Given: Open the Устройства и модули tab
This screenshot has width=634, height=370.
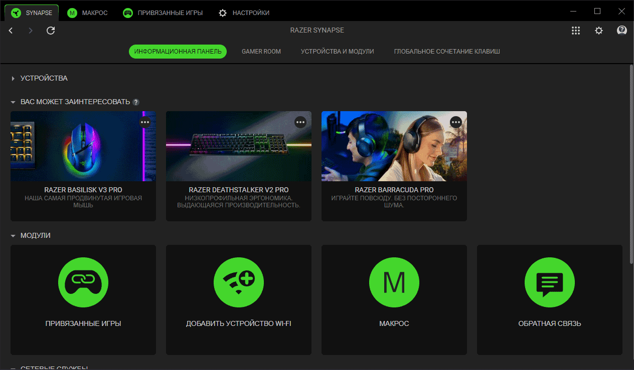Looking at the screenshot, I should pos(338,52).
